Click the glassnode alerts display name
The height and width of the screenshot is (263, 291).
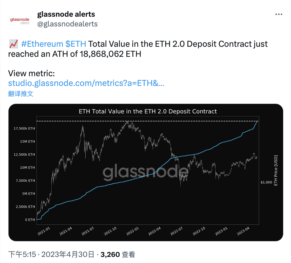pos(66,14)
